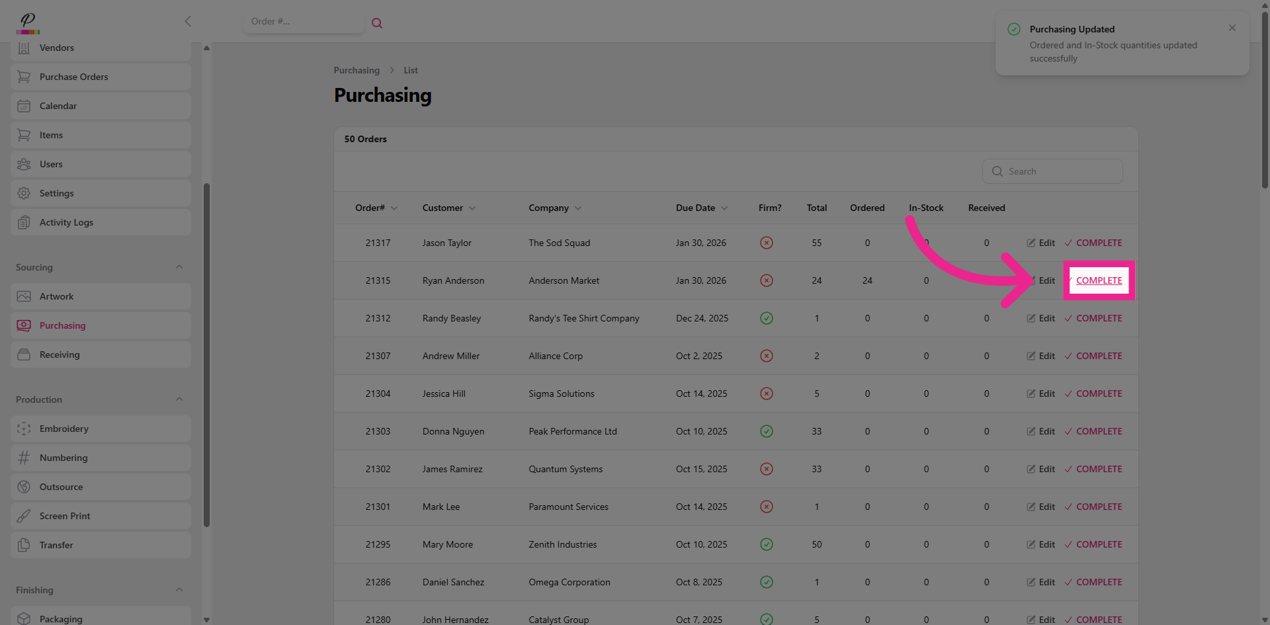Click the magnifier icon beside Order # field
This screenshot has width=1270, height=625.
click(377, 23)
